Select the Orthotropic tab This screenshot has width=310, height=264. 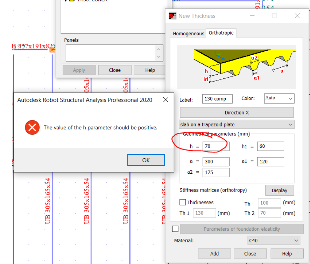[x=221, y=33]
